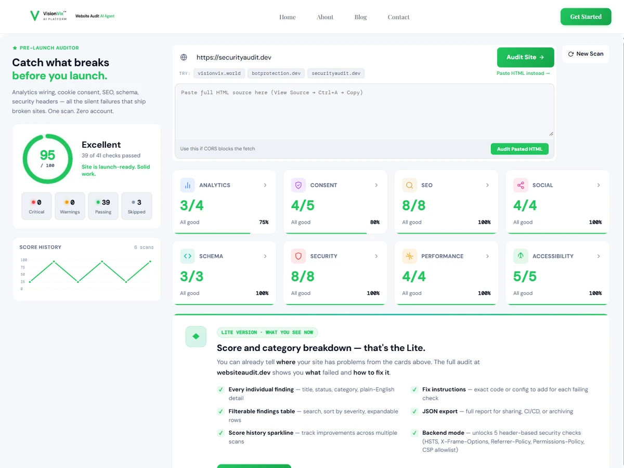Screen dimensions: 624x468
Task: Filter by the Critical count tile
Action: 36,206
